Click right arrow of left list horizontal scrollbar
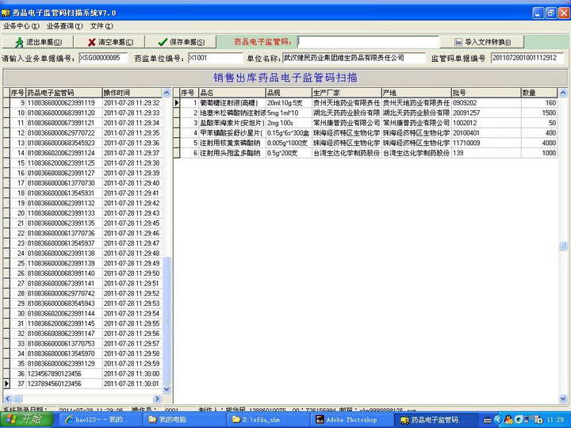 click(x=157, y=399)
